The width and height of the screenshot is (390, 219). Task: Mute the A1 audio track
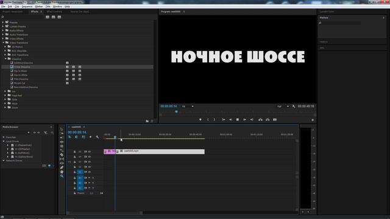(x=90, y=178)
